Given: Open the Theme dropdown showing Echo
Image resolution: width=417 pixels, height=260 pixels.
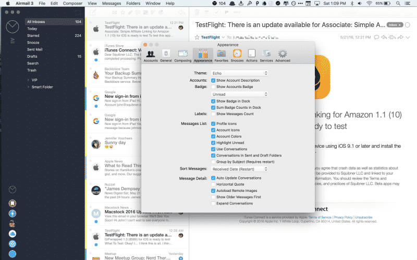Looking at the screenshot, I should (239, 73).
